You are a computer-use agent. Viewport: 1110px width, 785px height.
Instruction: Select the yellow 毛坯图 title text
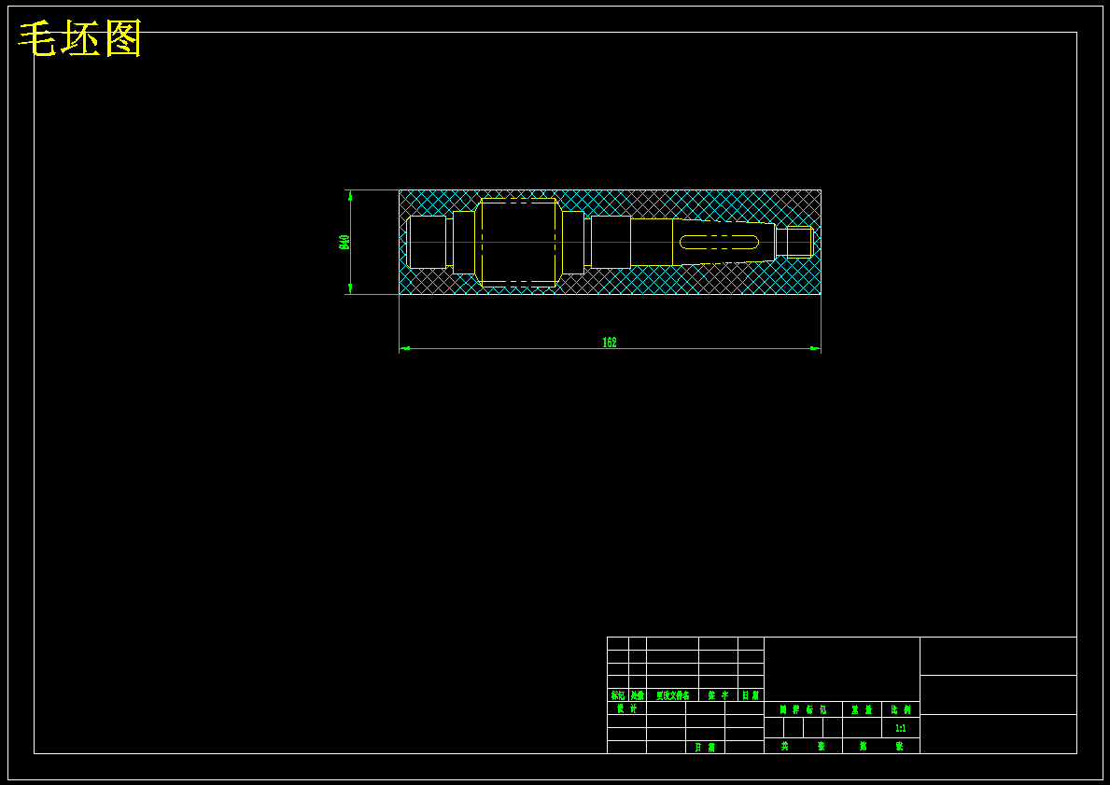pos(80,38)
